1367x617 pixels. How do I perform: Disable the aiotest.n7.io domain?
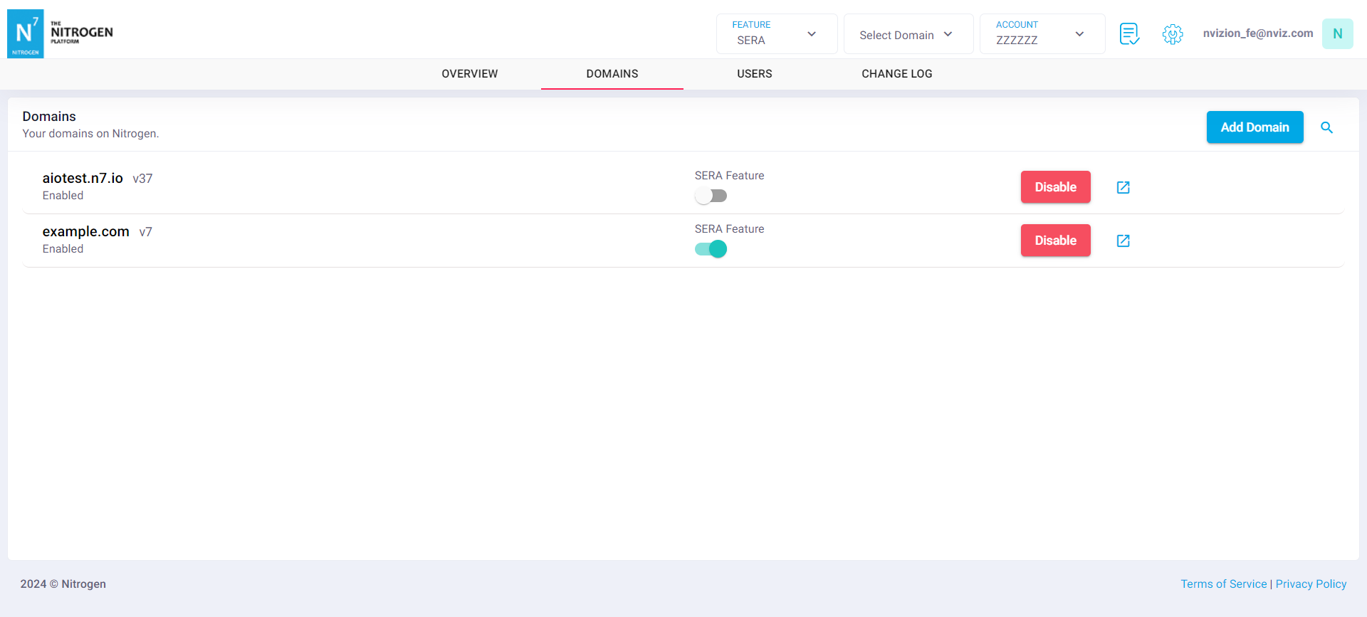[1055, 187]
